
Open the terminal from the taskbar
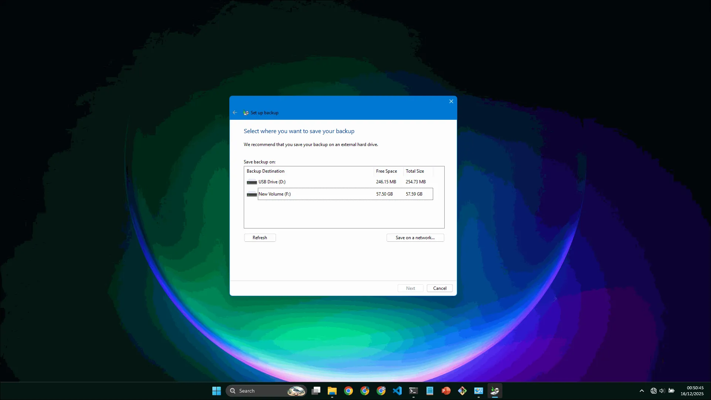(413, 390)
